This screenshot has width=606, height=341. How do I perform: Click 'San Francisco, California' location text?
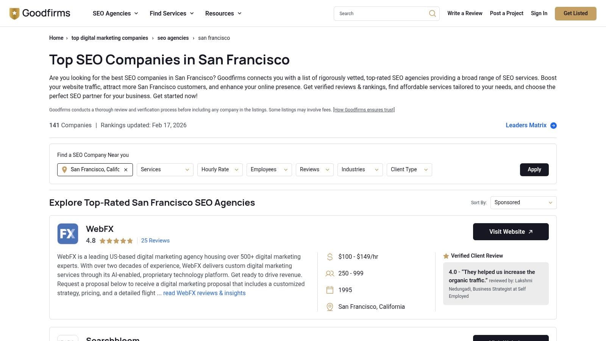(x=372, y=307)
